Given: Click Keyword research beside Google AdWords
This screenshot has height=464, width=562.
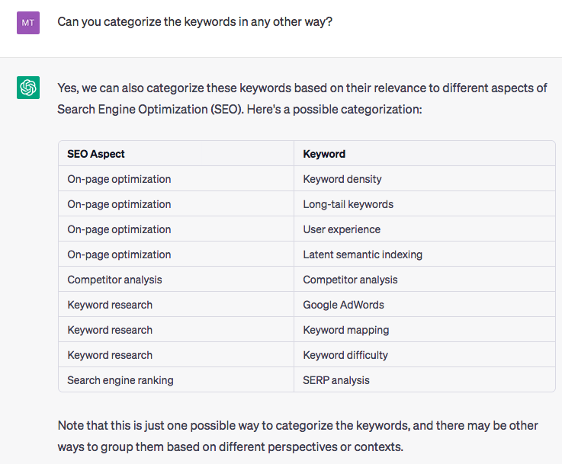Looking at the screenshot, I should (176, 305).
